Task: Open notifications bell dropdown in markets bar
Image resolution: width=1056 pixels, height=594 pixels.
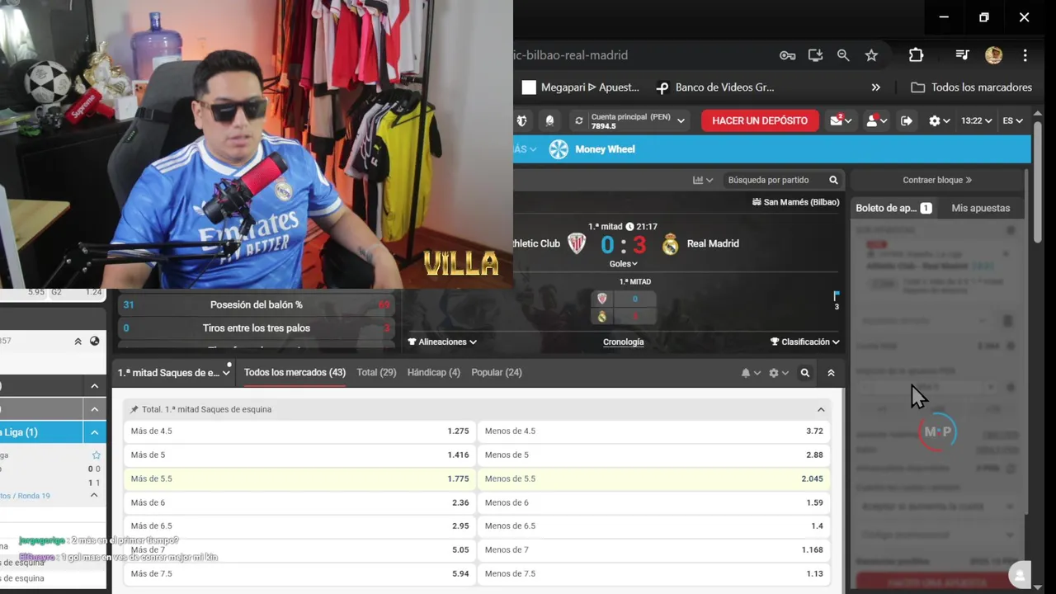Action: tap(750, 373)
